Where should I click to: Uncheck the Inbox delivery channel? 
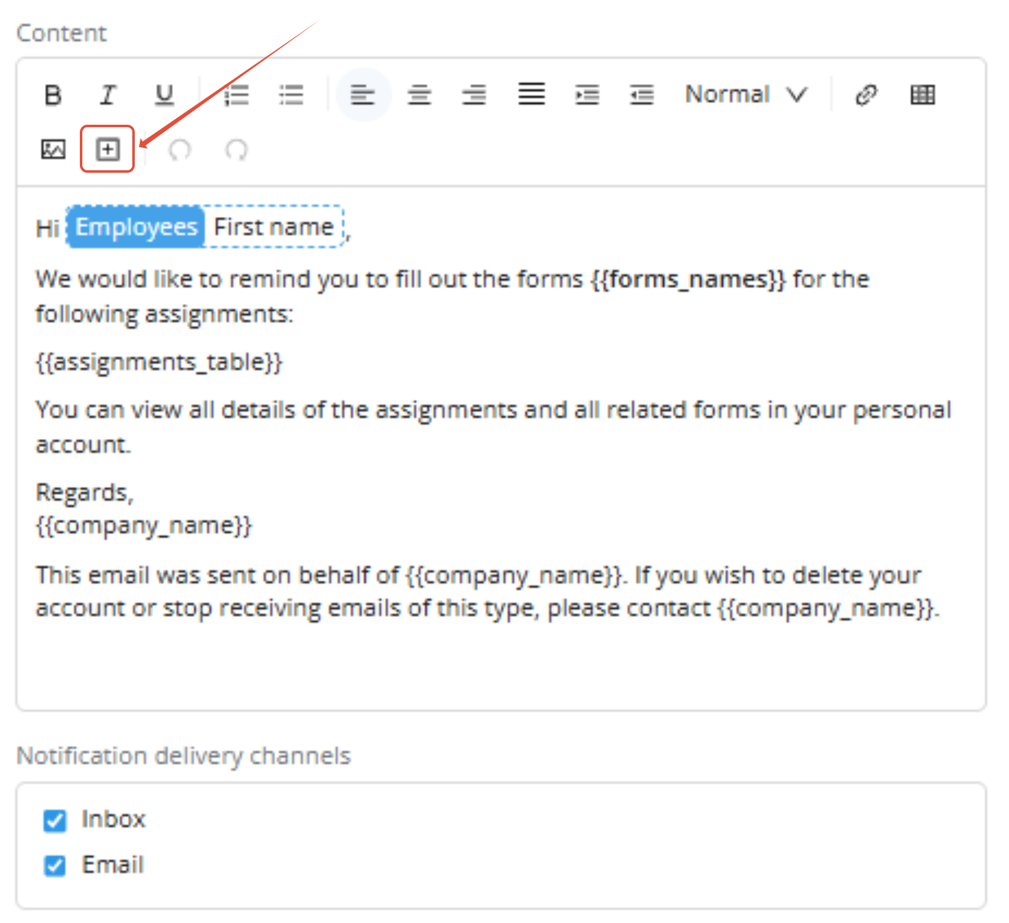[x=55, y=820]
